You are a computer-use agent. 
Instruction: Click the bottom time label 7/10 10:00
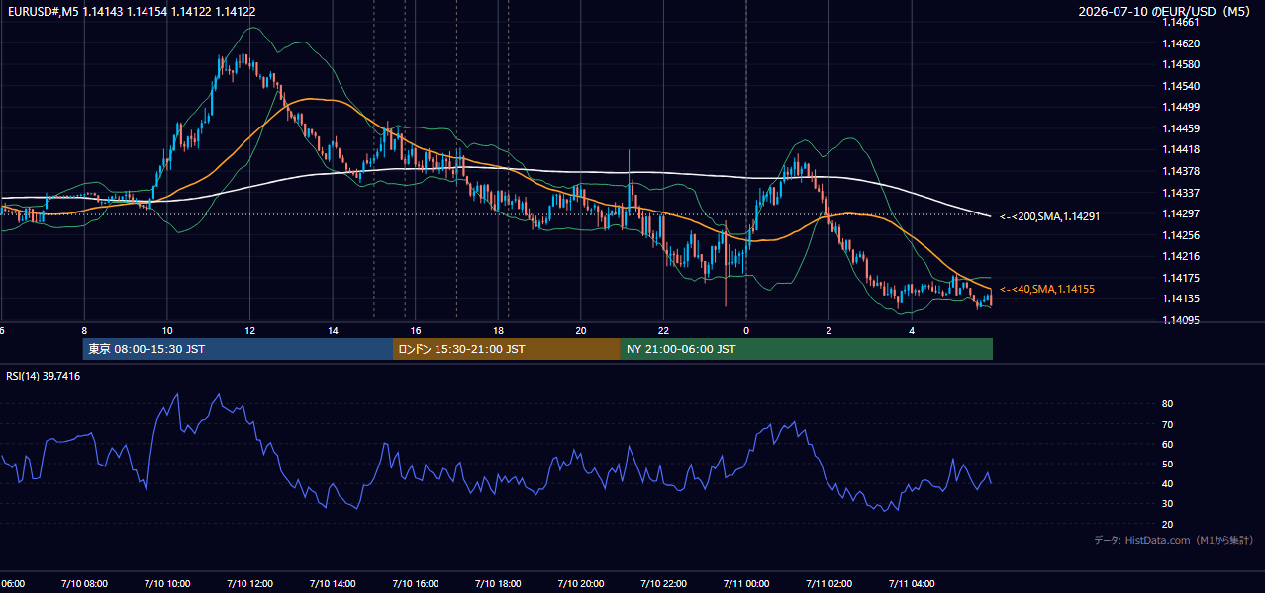click(x=167, y=583)
